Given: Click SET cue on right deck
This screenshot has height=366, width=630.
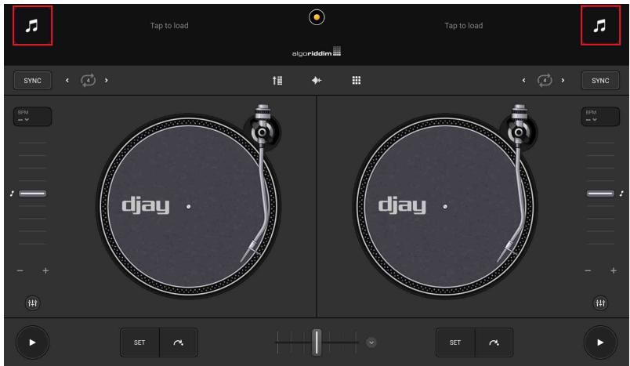Looking at the screenshot, I should click(x=455, y=342).
